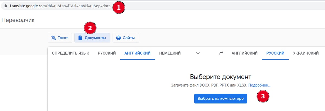Choose АНГЛИЙСКИЙ as the source language

click(x=137, y=53)
